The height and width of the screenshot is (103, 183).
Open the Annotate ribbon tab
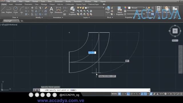click(x=19, y=4)
